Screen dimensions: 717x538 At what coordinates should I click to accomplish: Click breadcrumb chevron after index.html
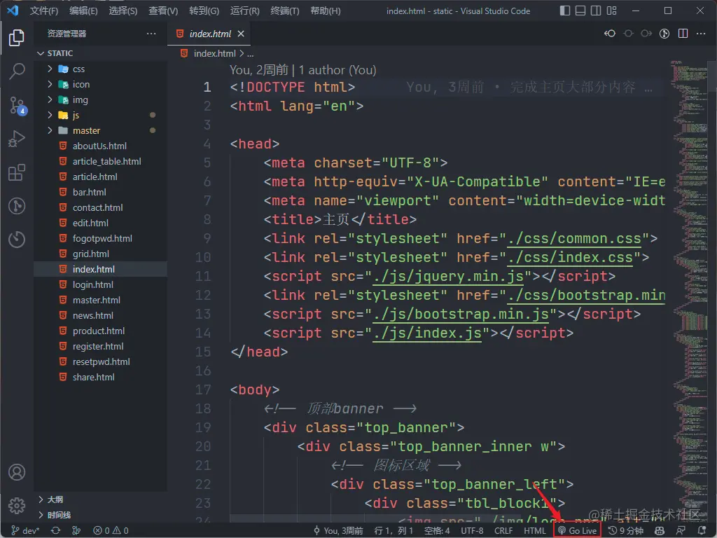pos(242,53)
